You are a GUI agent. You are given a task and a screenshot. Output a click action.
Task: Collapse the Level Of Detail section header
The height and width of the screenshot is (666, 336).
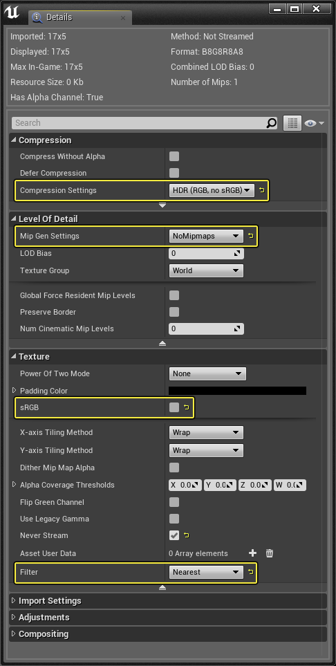point(48,219)
